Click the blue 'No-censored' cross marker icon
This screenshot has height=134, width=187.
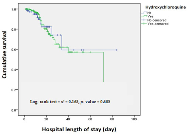click(x=144, y=20)
